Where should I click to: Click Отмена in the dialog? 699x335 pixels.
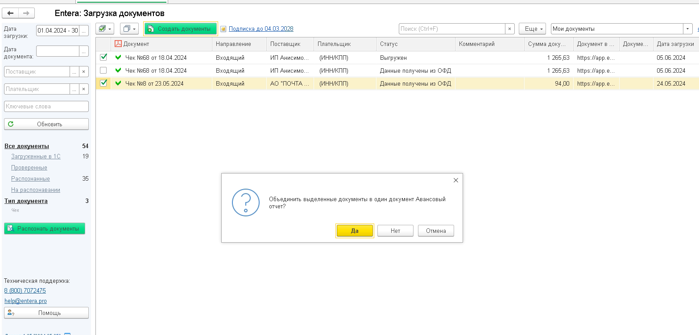(436, 231)
